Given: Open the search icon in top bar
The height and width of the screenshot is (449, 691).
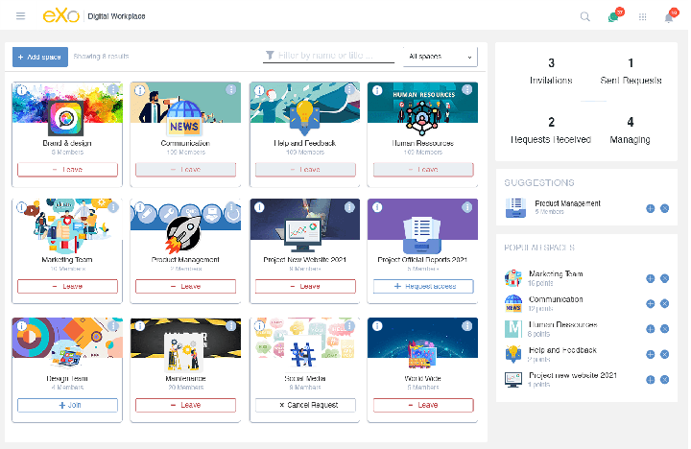Looking at the screenshot, I should [x=584, y=16].
